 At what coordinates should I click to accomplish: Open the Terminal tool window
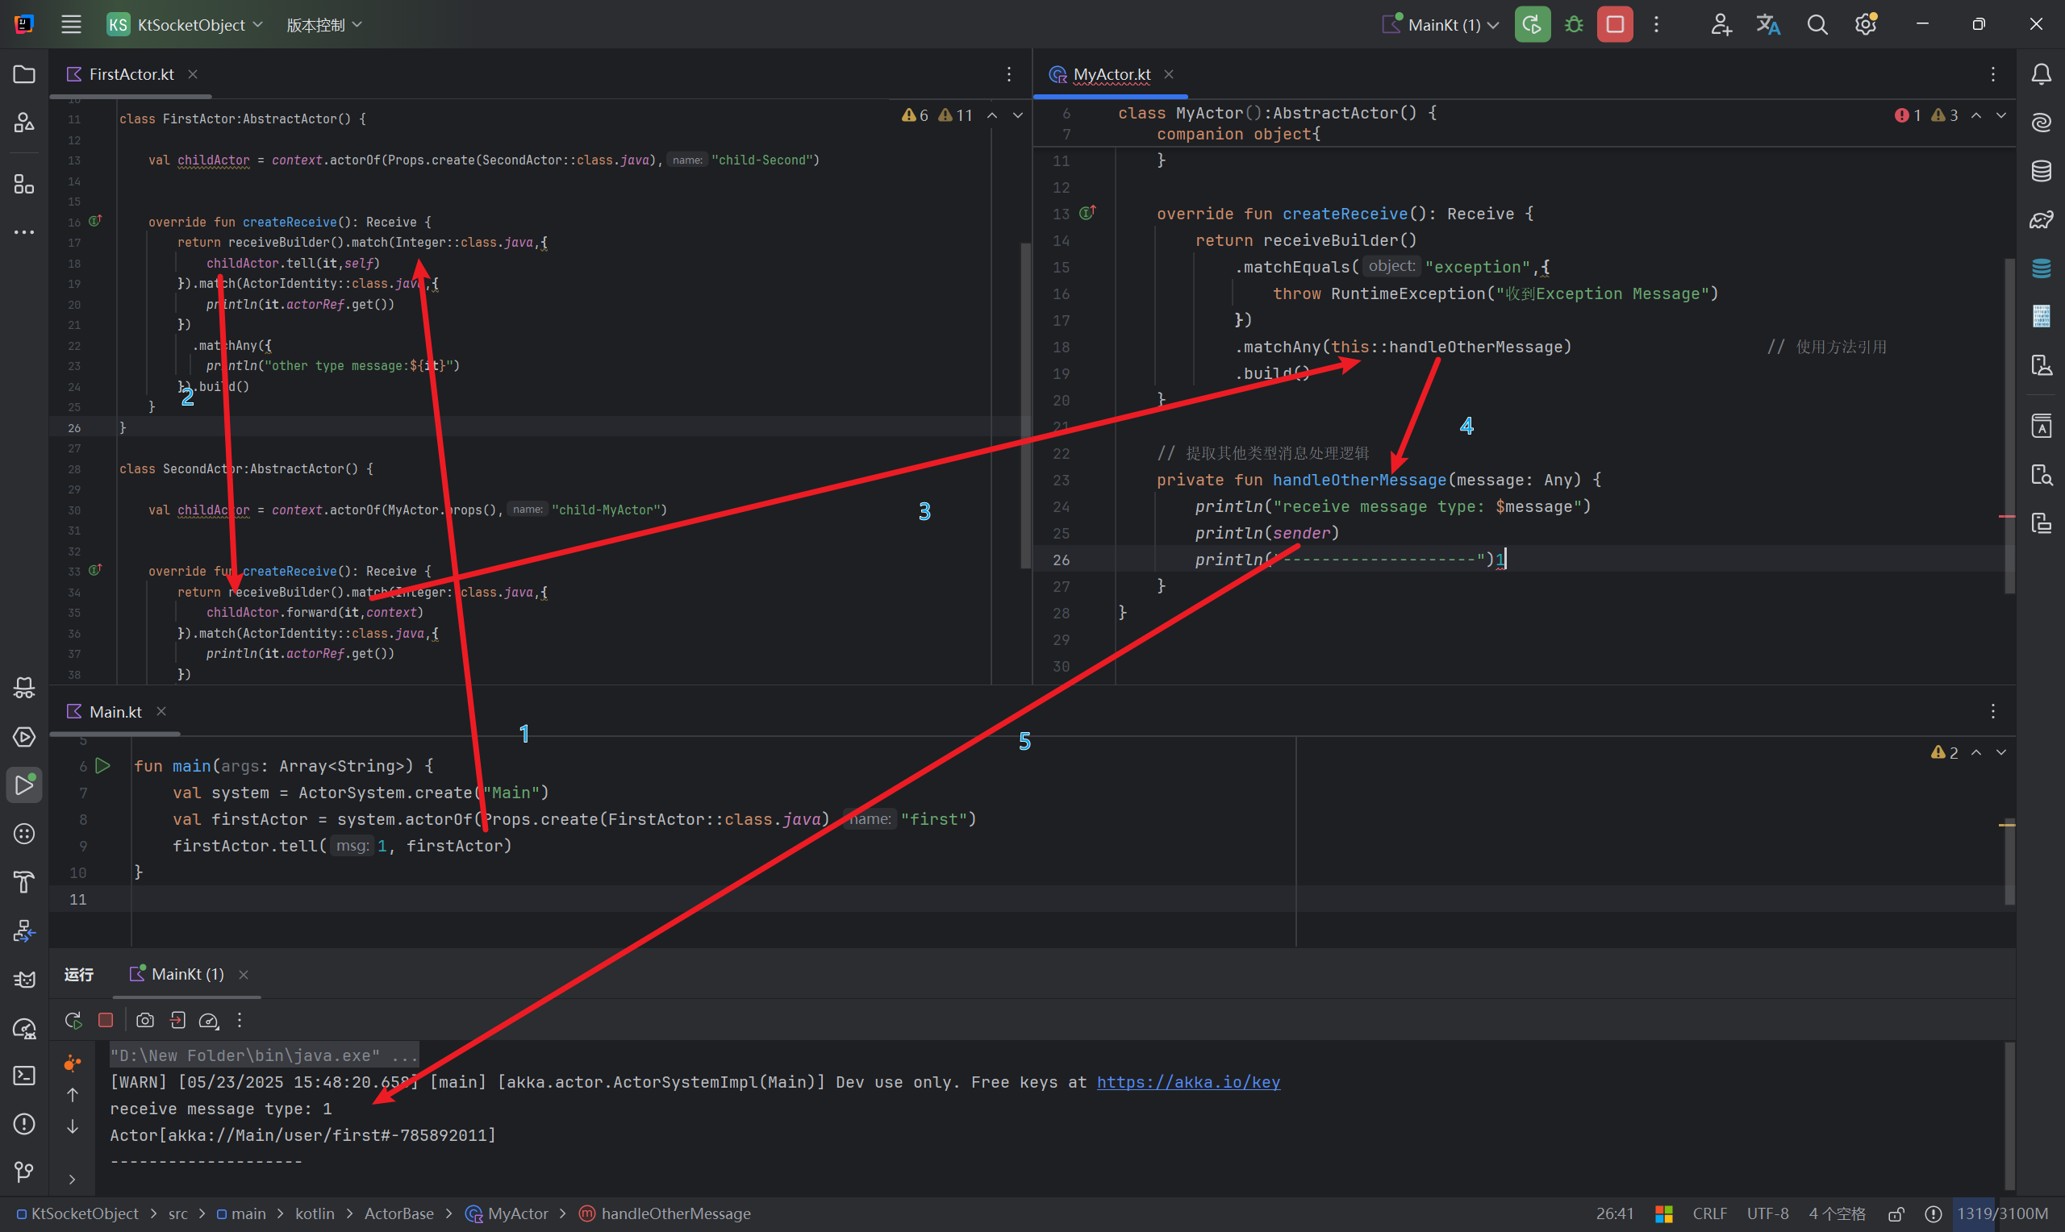coord(24,1075)
